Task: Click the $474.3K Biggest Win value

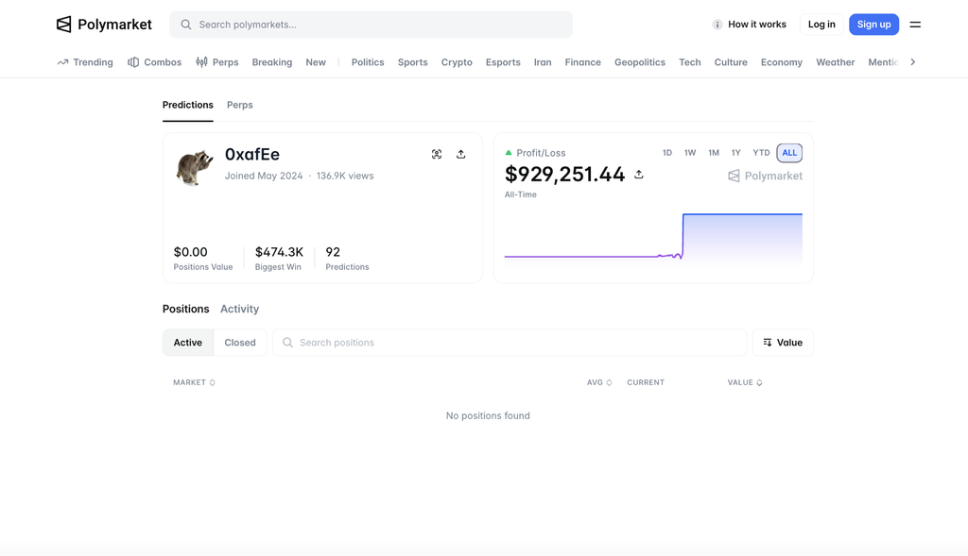Action: tap(279, 252)
